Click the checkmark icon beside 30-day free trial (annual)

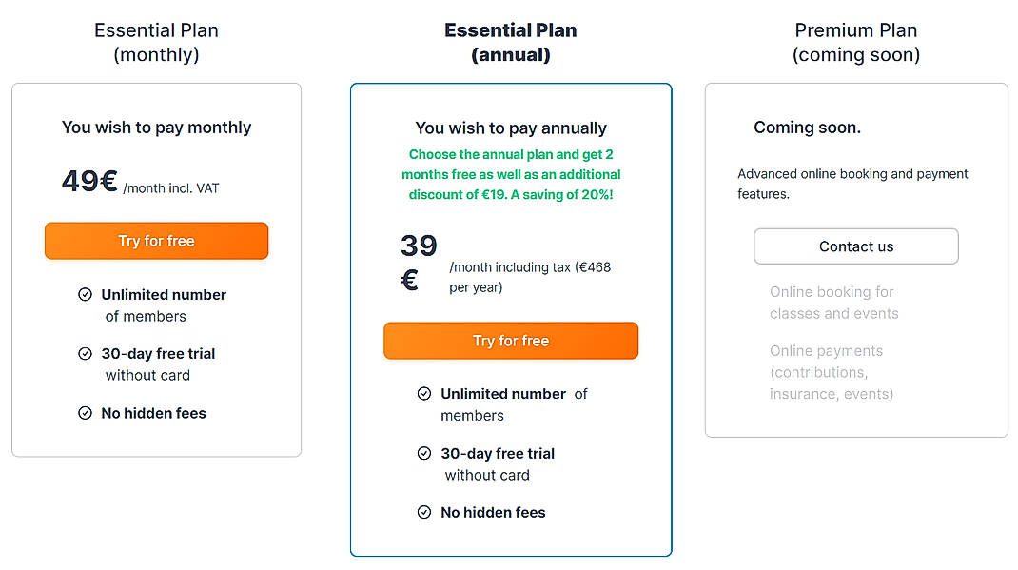(423, 454)
